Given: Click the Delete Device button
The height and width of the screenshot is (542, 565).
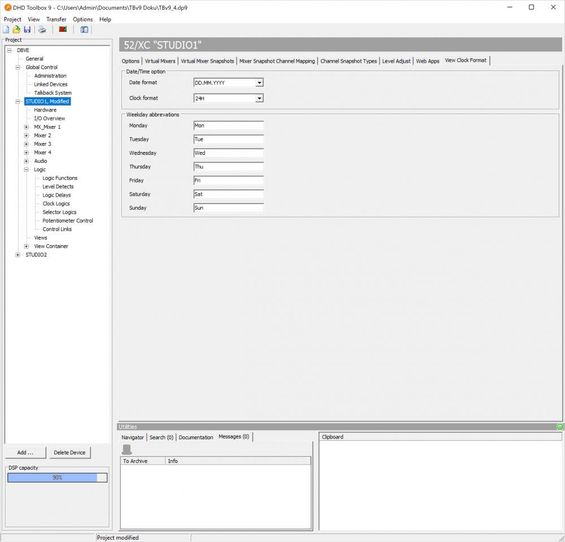Looking at the screenshot, I should [69, 453].
